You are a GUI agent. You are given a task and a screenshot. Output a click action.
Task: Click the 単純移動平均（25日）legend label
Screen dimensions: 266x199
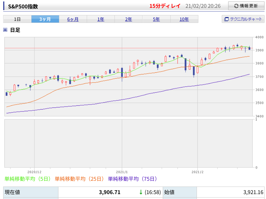click(80, 179)
